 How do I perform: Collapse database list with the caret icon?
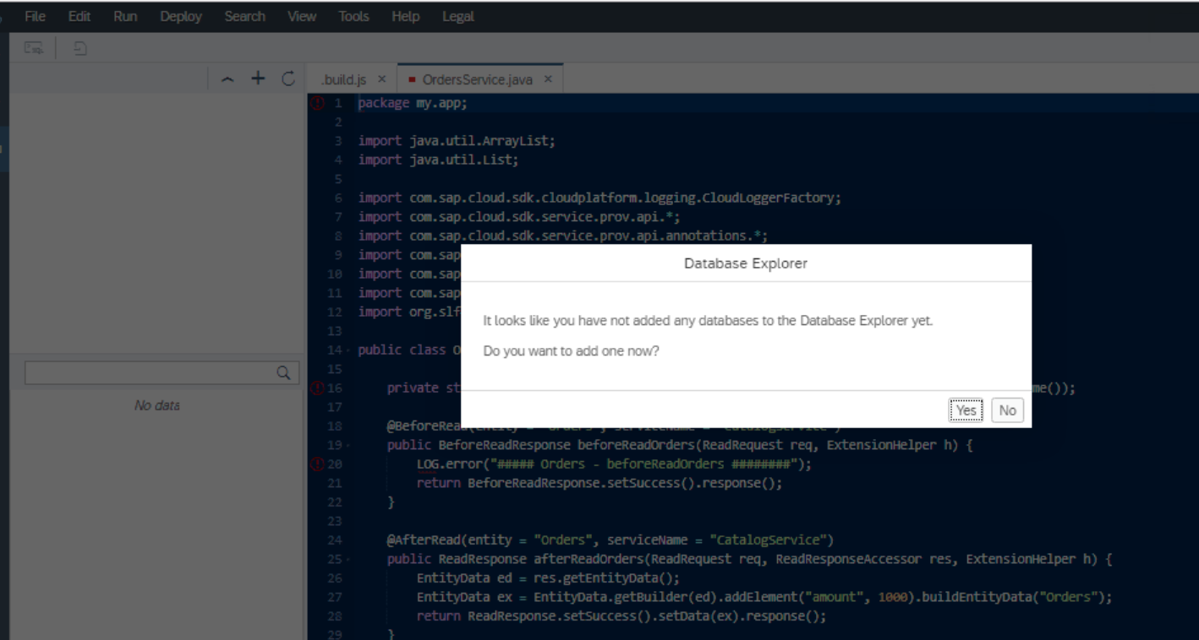[228, 79]
